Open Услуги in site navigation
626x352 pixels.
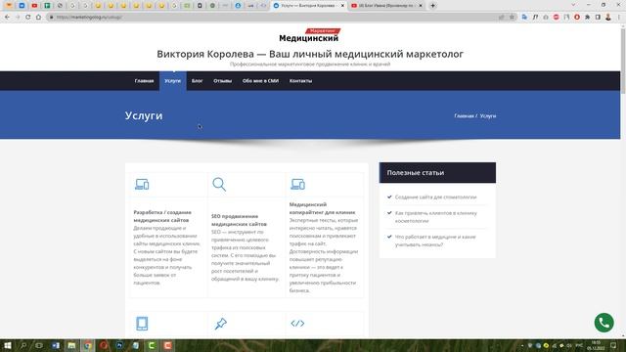point(173,81)
